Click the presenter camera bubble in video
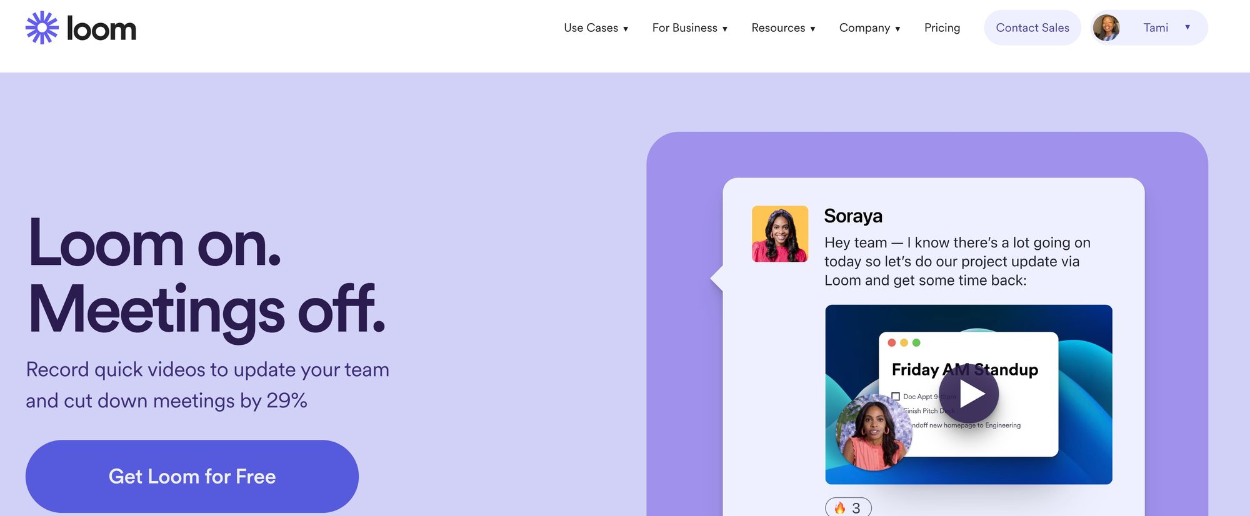This screenshot has height=516, width=1250. point(874,432)
